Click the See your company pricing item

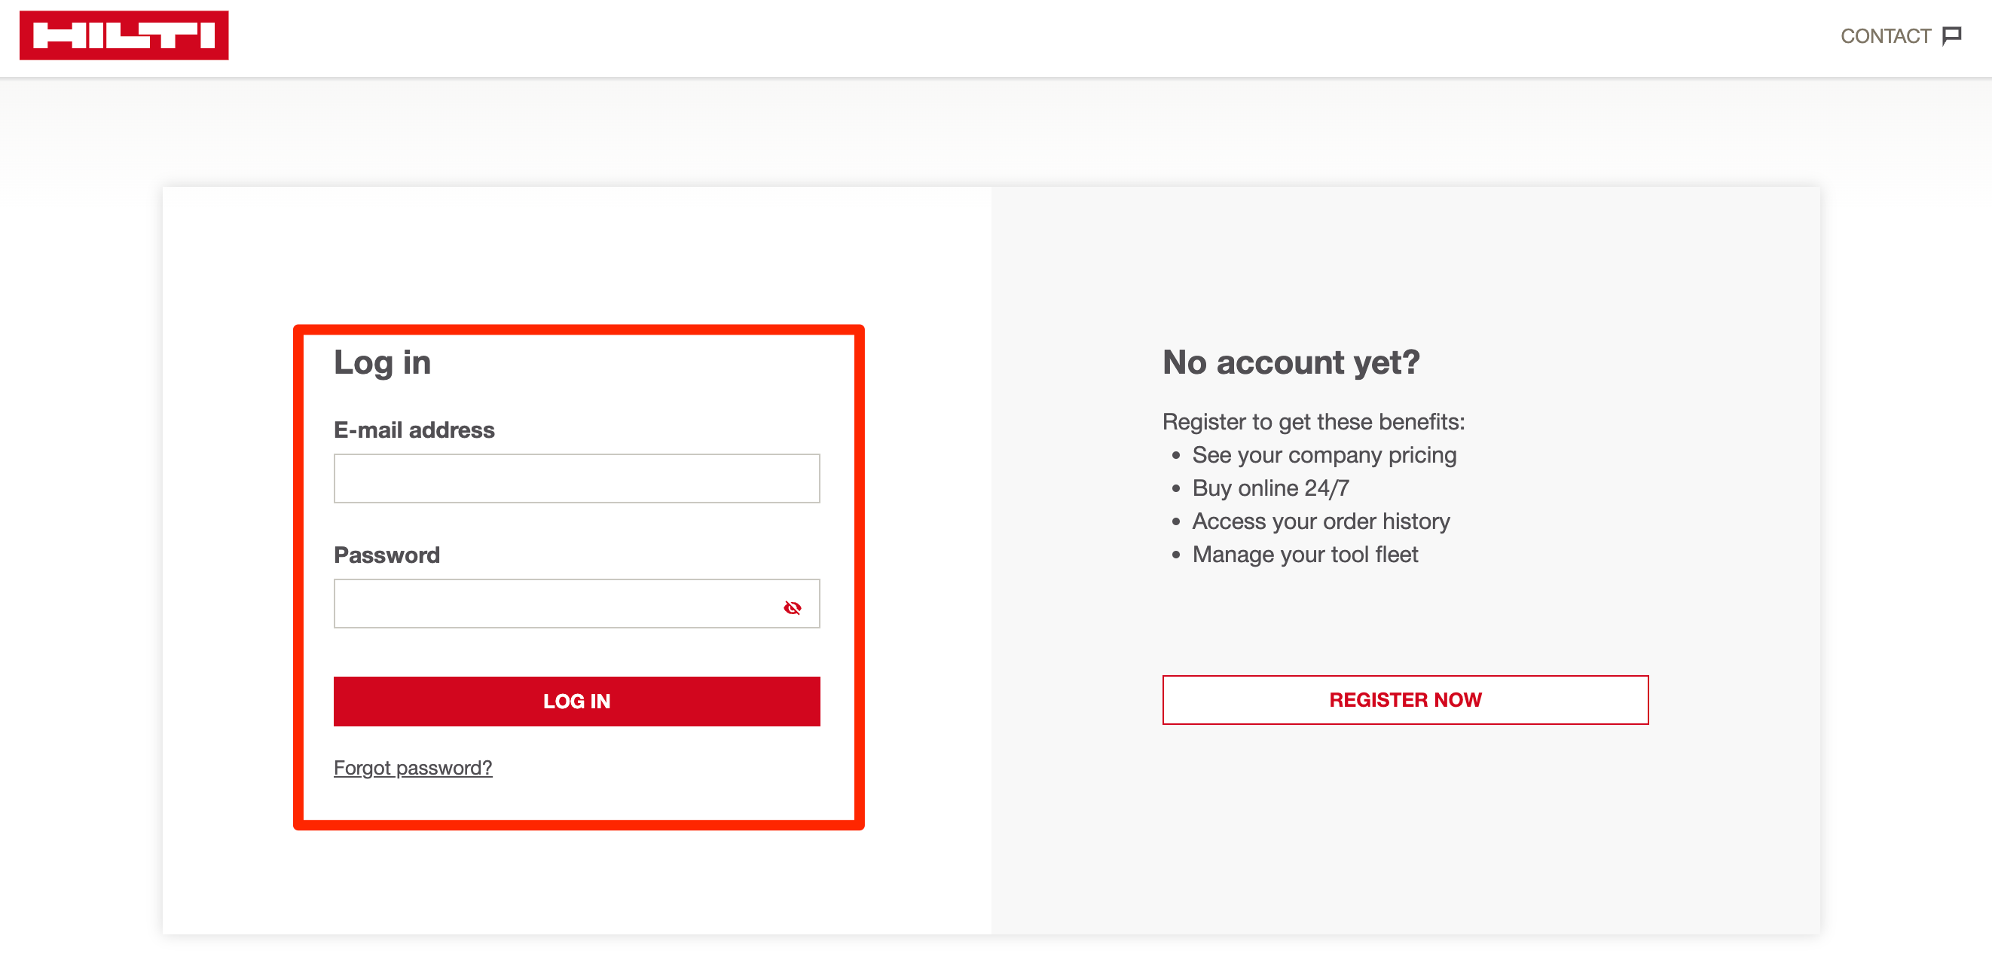click(1324, 455)
